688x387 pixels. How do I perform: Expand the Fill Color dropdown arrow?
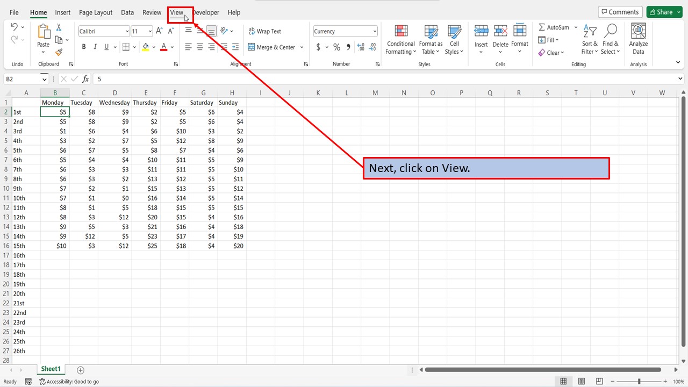click(154, 47)
